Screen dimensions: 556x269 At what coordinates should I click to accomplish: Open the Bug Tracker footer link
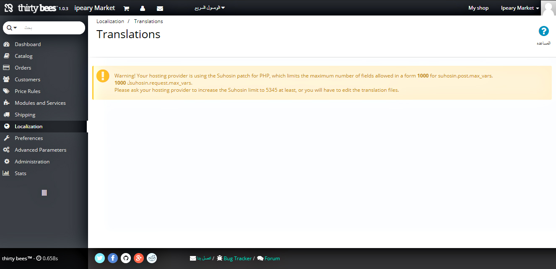pos(237,259)
